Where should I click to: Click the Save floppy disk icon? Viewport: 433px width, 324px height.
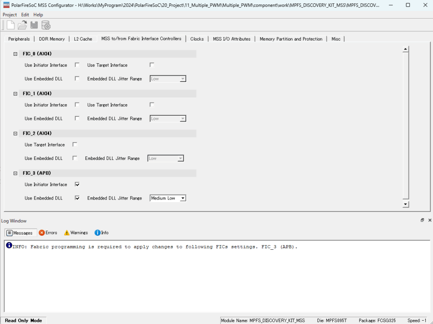coord(34,25)
